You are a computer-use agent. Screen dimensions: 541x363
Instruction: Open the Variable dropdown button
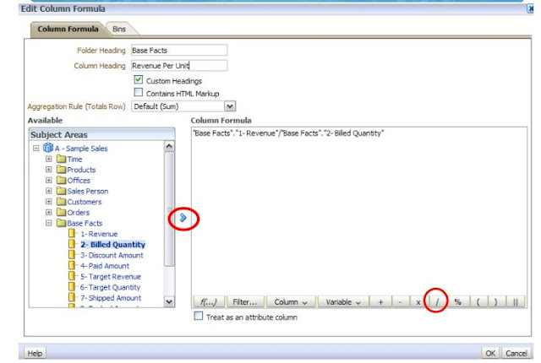[343, 302]
